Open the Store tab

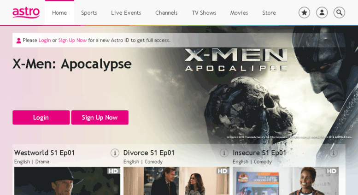point(269,13)
